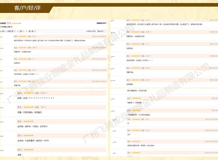Click star rating of review dated 2015-11-05 18:56:36
This screenshot has height=160, width=218.
23,36
